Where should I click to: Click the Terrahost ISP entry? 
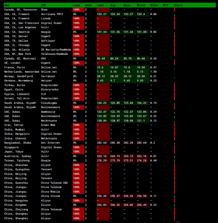pyautogui.click(x=48, y=76)
